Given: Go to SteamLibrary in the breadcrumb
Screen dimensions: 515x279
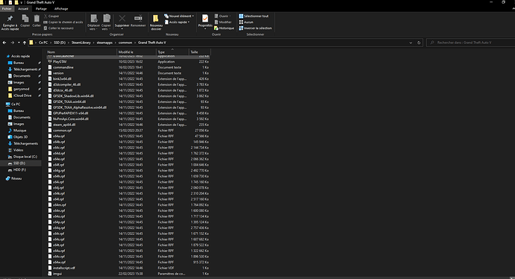Looking at the screenshot, I should click(81, 43).
